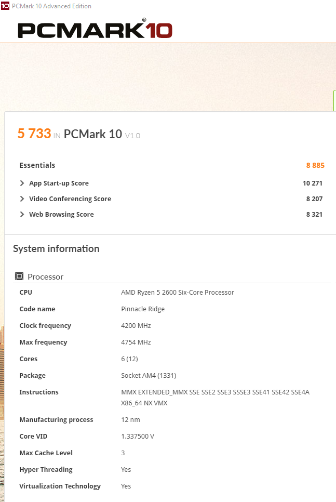The height and width of the screenshot is (502, 336).
Task: Click the App Start-up Score label
Action: click(59, 183)
